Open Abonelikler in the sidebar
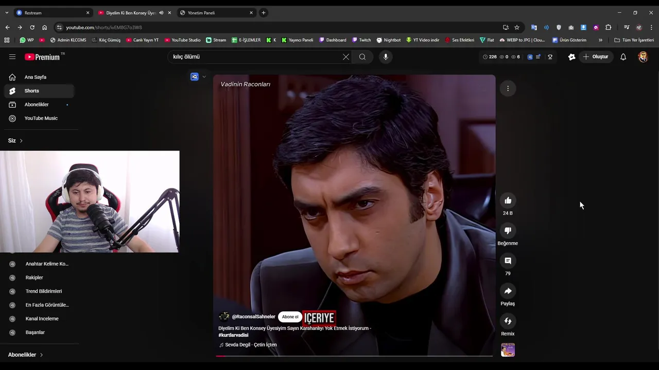Image resolution: width=659 pixels, height=370 pixels. tap(39, 105)
